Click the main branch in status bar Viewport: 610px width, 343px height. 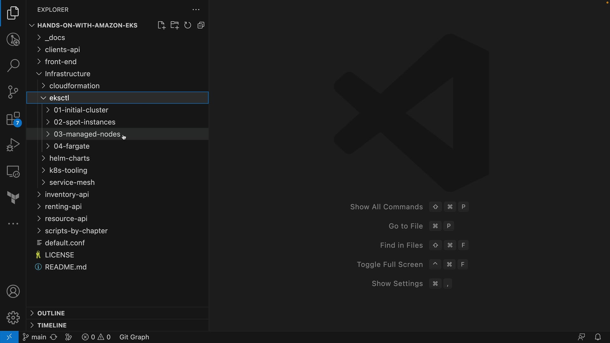pos(35,337)
